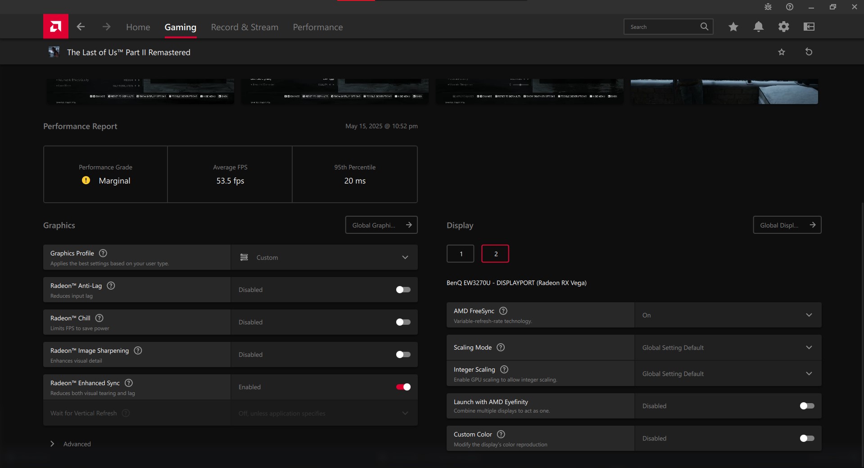Switch to the Gaming tab
This screenshot has width=864, height=468.
click(181, 27)
